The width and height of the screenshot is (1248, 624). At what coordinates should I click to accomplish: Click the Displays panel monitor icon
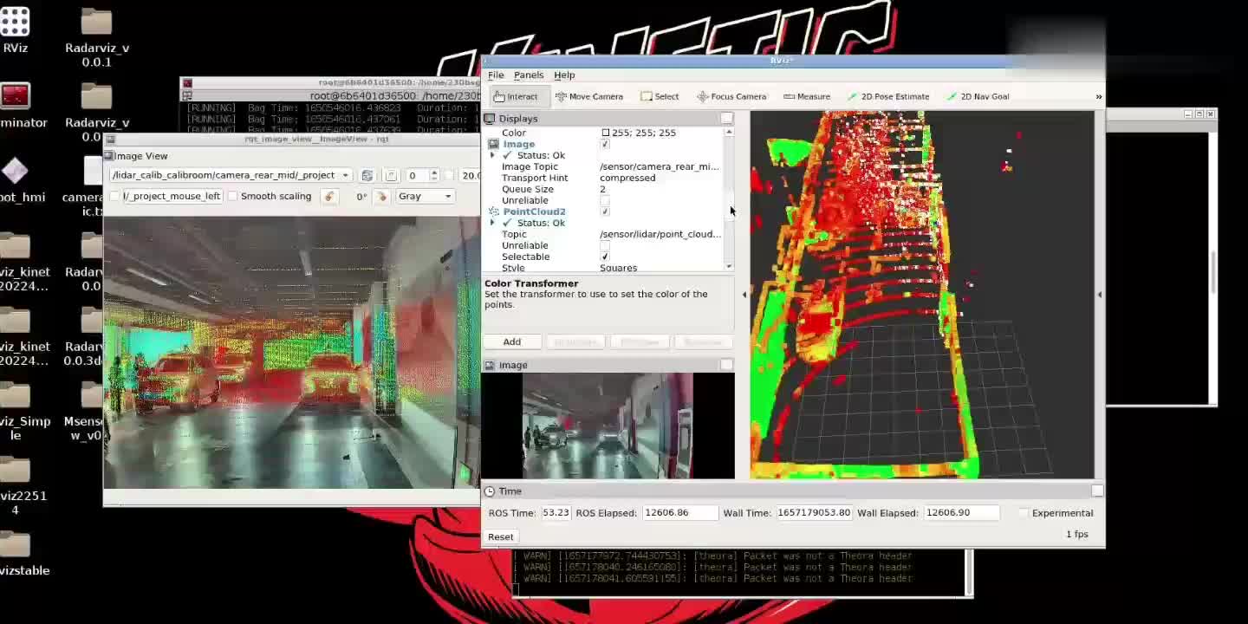490,119
